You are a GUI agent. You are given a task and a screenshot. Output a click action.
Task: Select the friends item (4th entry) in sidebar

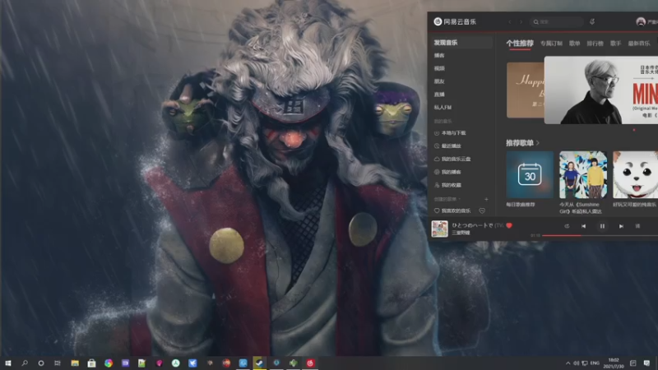pyautogui.click(x=439, y=81)
